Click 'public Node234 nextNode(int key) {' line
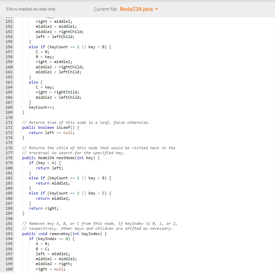Image resolution: width=275 pixels, height=274 pixels. point(61,158)
